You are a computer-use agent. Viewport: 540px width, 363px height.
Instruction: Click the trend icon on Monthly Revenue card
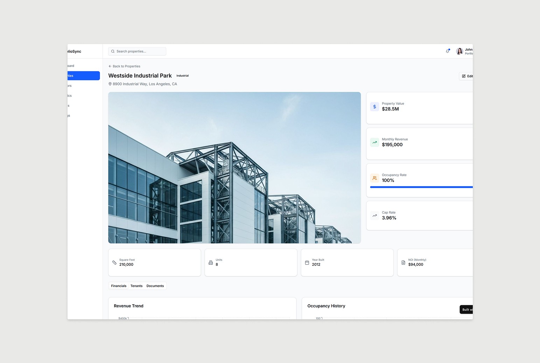click(x=374, y=142)
